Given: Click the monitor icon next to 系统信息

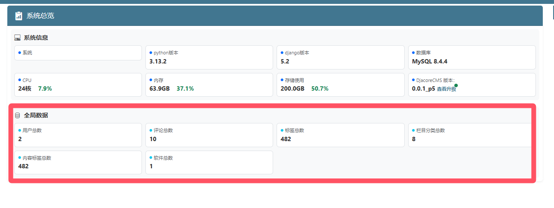Looking at the screenshot, I should point(18,38).
